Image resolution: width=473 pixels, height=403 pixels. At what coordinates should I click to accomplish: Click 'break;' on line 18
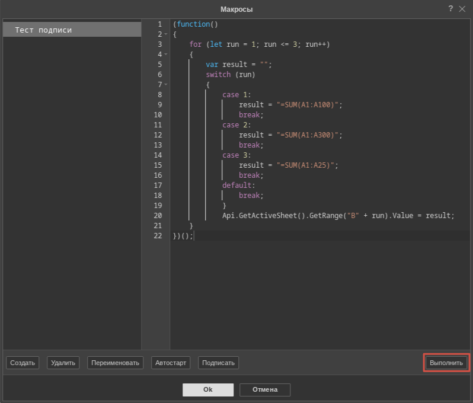coord(251,196)
